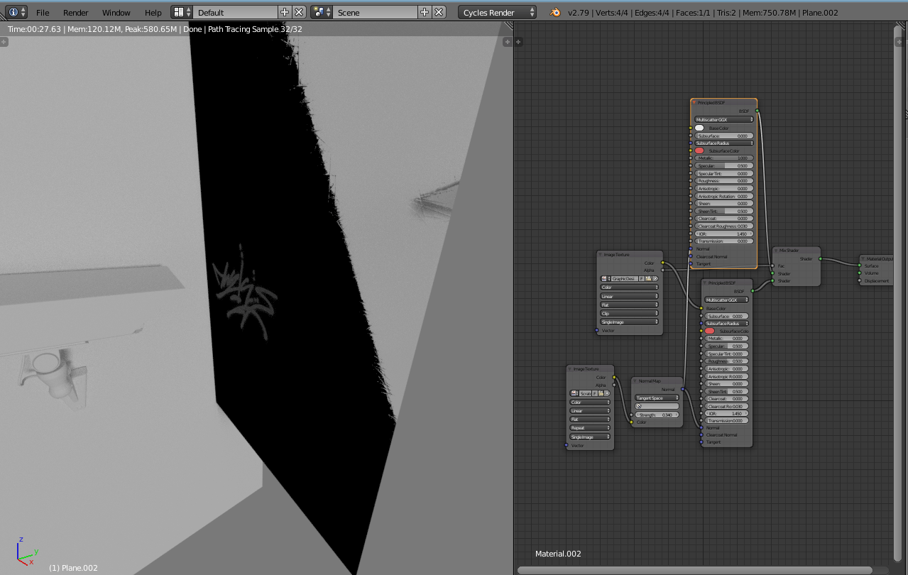
Task: Open the Repeat extension dropdown in Image Texture
Action: [x=590, y=428]
